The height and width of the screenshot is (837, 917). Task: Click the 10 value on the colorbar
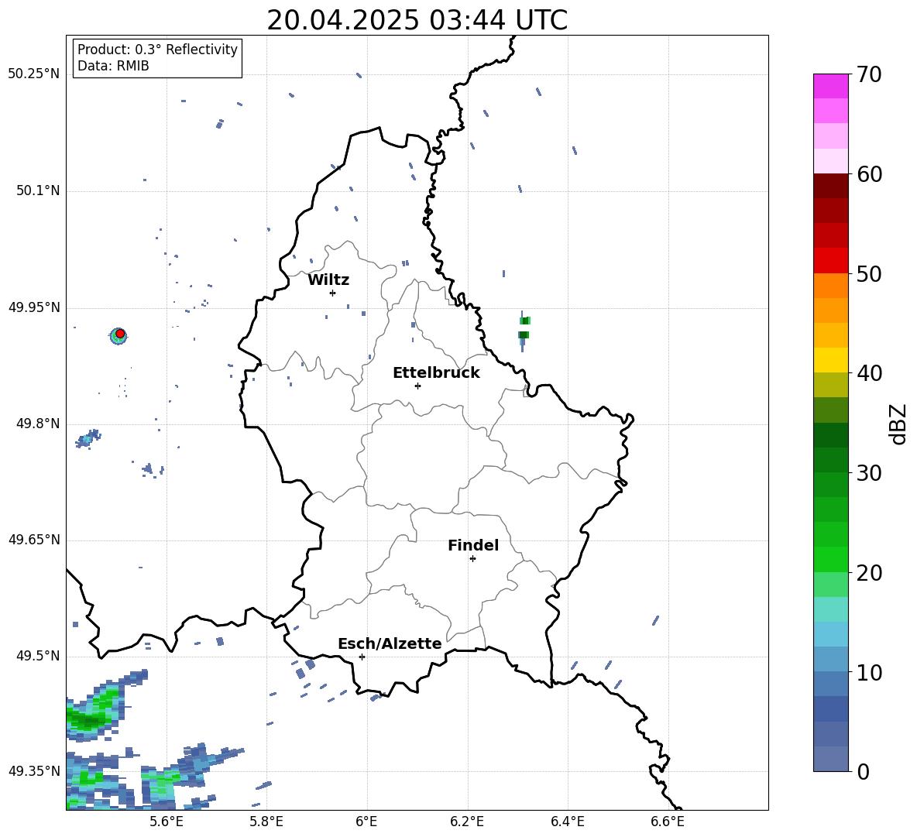[x=869, y=672]
